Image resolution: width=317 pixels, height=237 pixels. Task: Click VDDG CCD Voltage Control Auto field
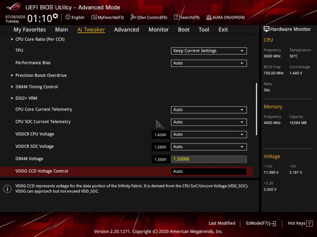[x=209, y=172]
